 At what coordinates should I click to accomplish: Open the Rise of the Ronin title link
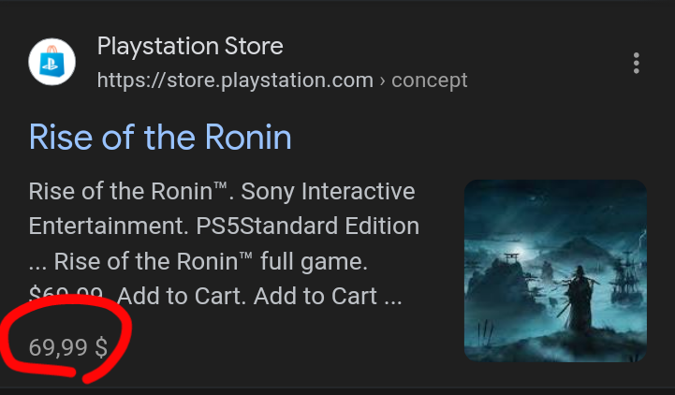click(160, 138)
